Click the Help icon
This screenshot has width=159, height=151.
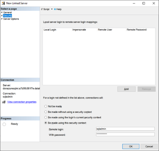tap(55, 9)
